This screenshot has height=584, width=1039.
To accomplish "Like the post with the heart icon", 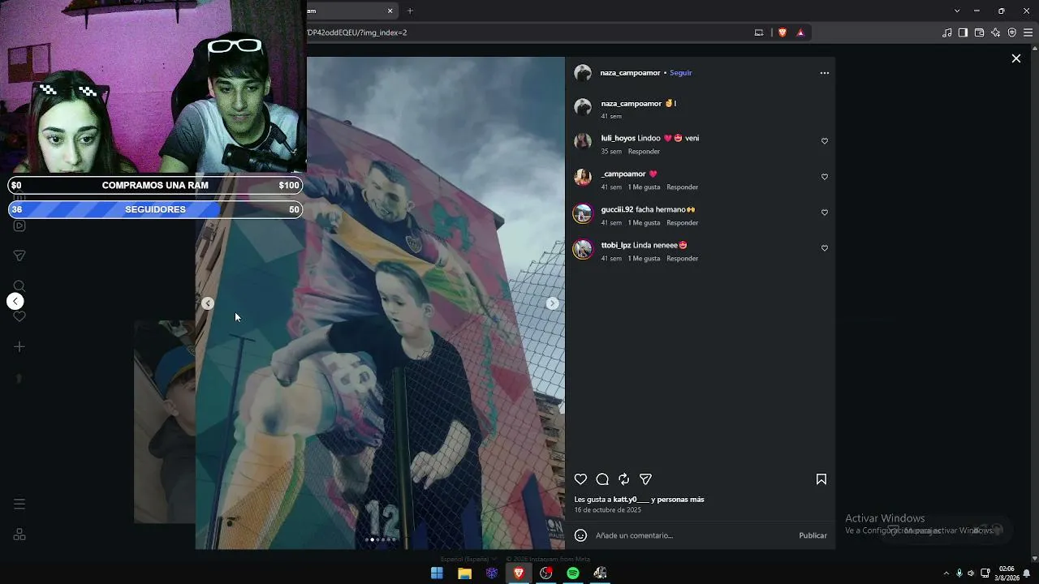I will point(580,479).
